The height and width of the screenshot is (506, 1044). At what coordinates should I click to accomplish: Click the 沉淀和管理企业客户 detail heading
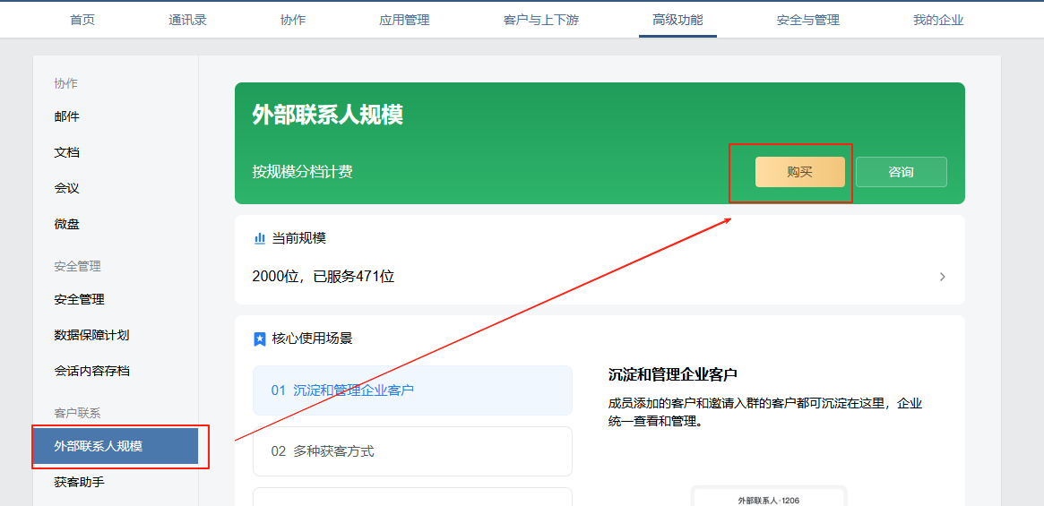pos(672,374)
